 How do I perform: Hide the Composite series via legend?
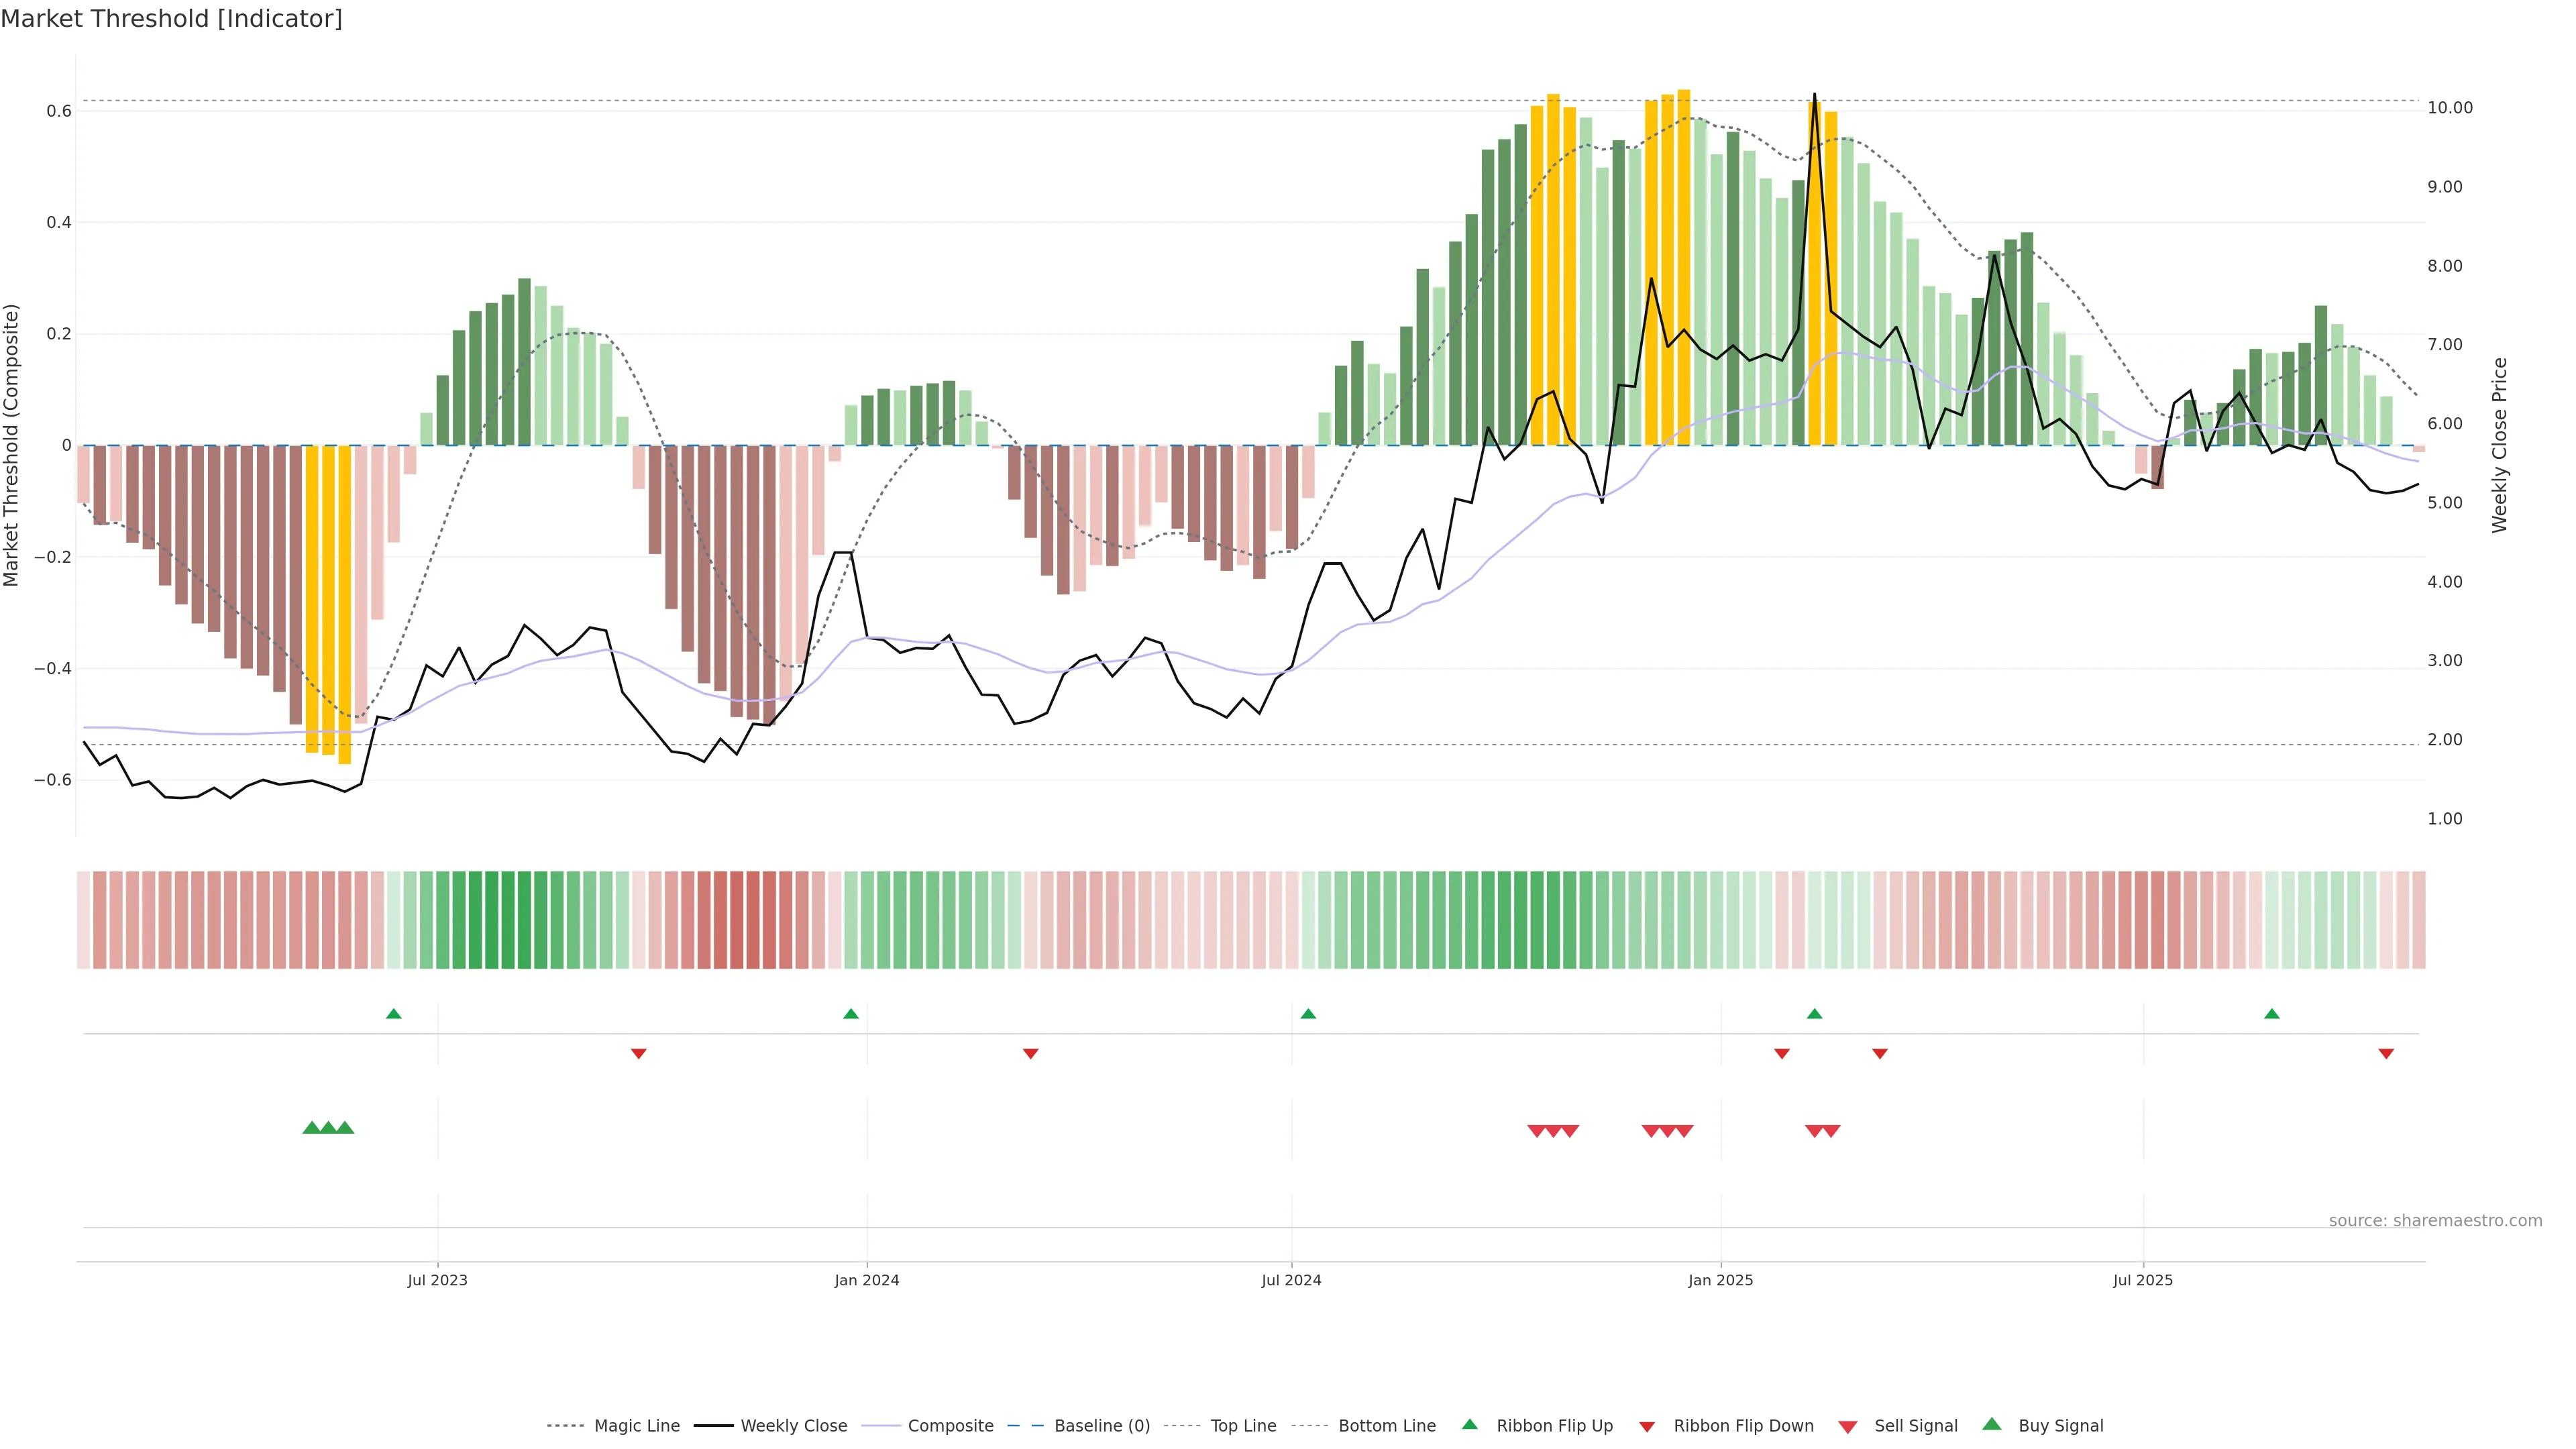click(950, 1425)
